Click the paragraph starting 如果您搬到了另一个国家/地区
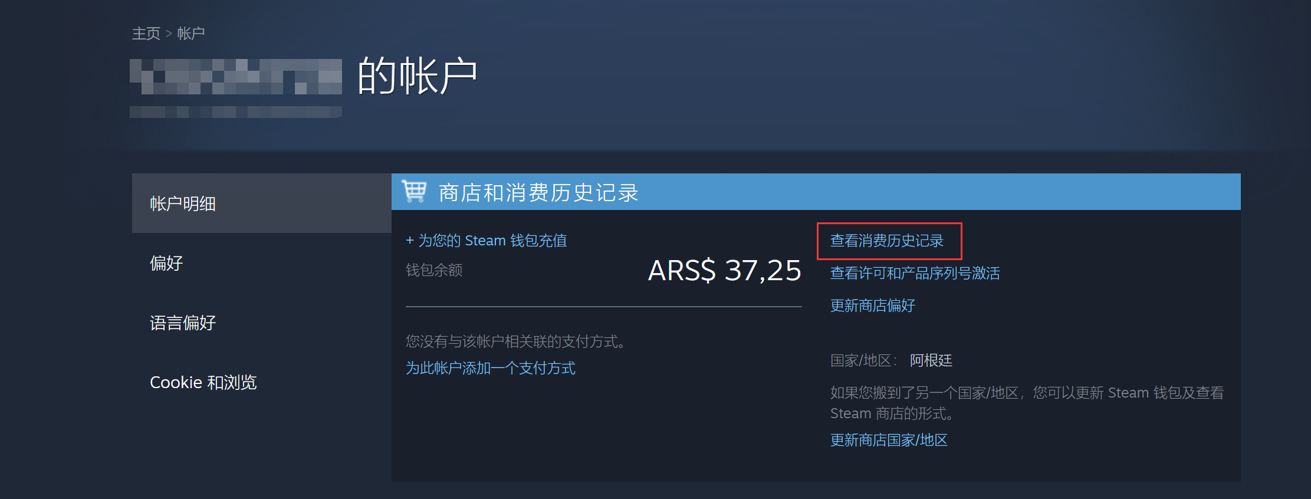 click(1027, 403)
